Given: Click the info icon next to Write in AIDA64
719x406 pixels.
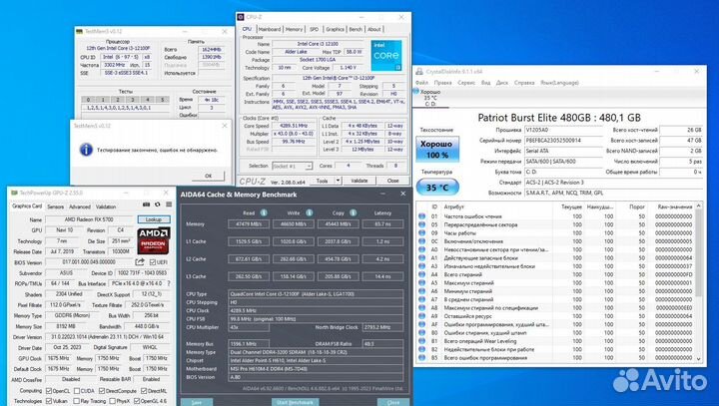Looking at the screenshot, I should [309, 212].
